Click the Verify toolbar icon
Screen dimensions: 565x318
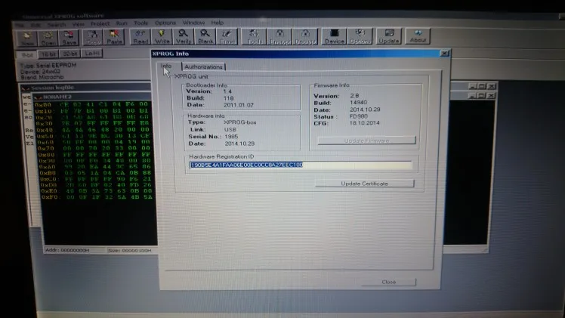[184, 37]
